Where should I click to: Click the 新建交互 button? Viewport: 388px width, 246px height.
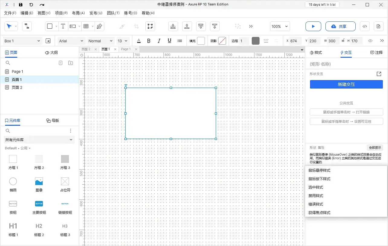tap(346, 84)
